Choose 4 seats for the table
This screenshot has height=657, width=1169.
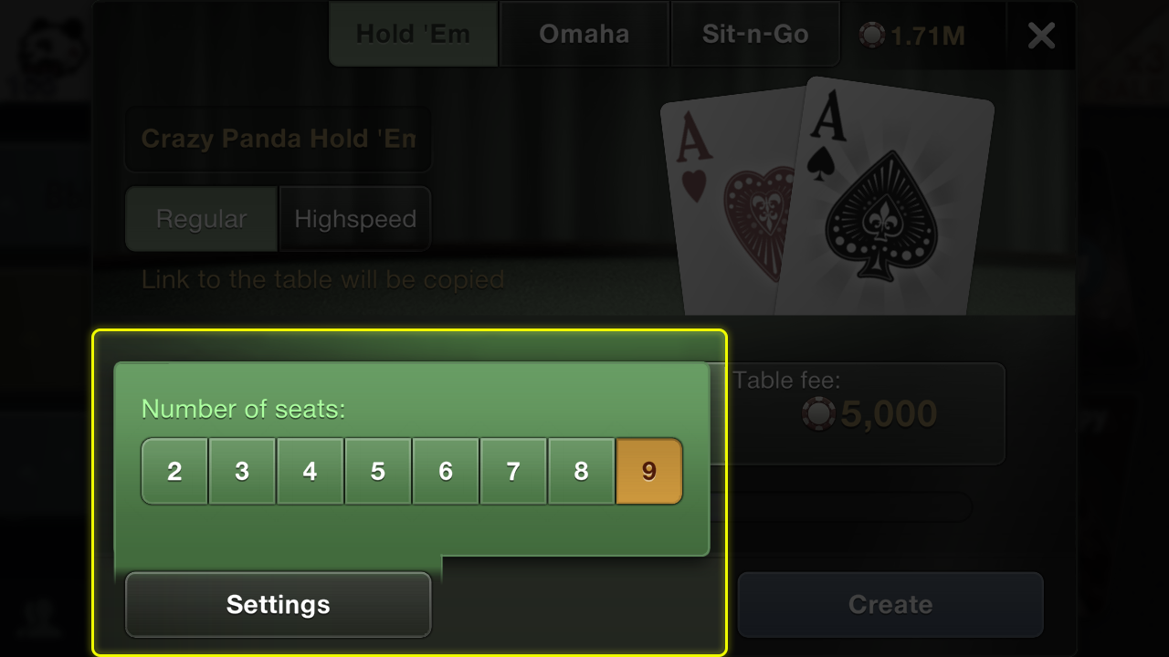point(310,471)
